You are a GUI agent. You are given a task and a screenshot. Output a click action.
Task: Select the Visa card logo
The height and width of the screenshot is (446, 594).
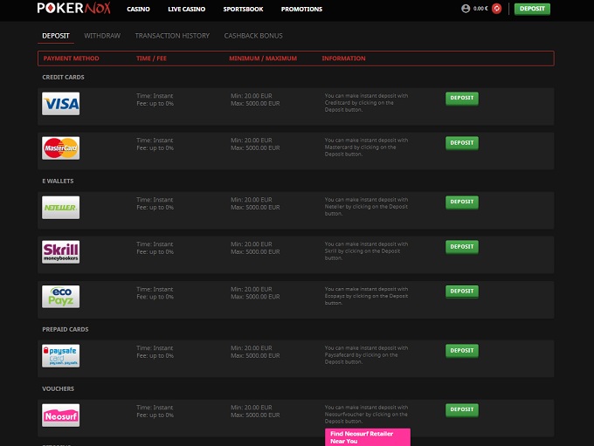60,104
